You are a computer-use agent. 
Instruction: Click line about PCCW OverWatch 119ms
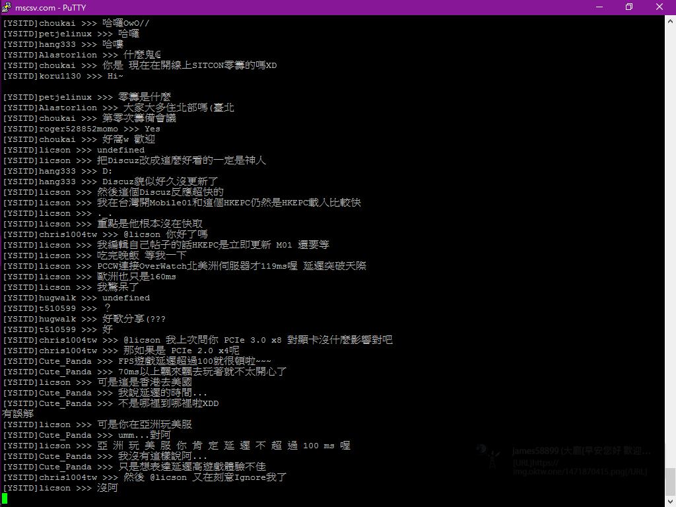coord(184,266)
